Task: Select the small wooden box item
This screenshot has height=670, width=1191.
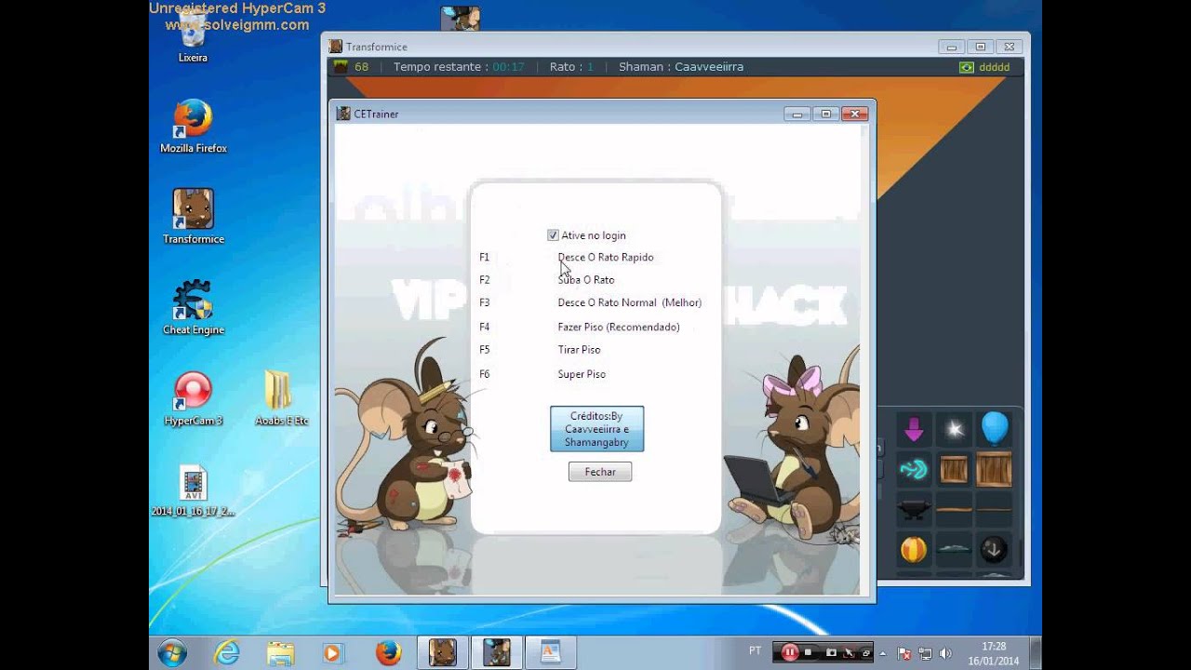Action: pos(954,470)
